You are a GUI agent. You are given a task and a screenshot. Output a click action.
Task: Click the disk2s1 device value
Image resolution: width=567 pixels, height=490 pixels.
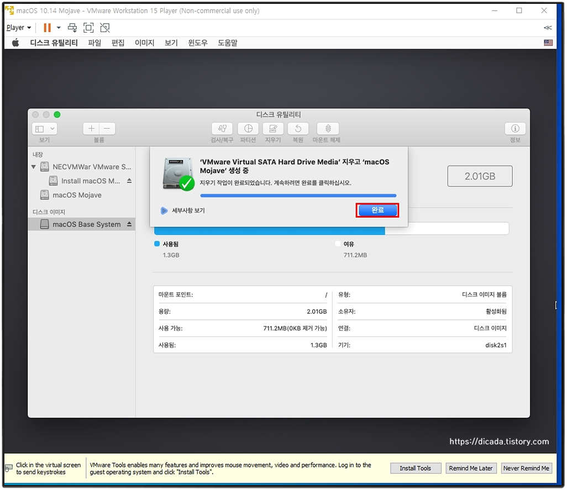[x=496, y=345]
